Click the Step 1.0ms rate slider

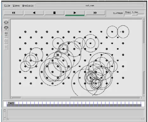click(134, 15)
